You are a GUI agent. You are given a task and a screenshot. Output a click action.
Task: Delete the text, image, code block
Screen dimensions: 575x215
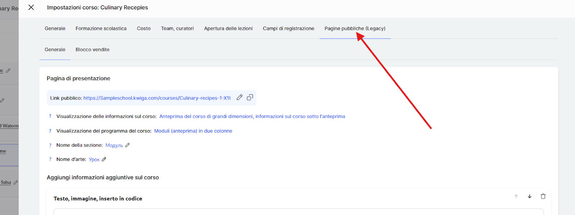click(x=543, y=196)
